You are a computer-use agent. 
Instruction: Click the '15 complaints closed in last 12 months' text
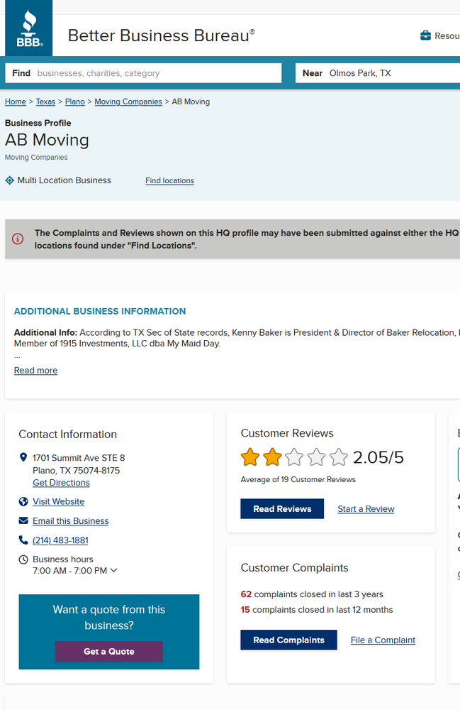pos(317,609)
